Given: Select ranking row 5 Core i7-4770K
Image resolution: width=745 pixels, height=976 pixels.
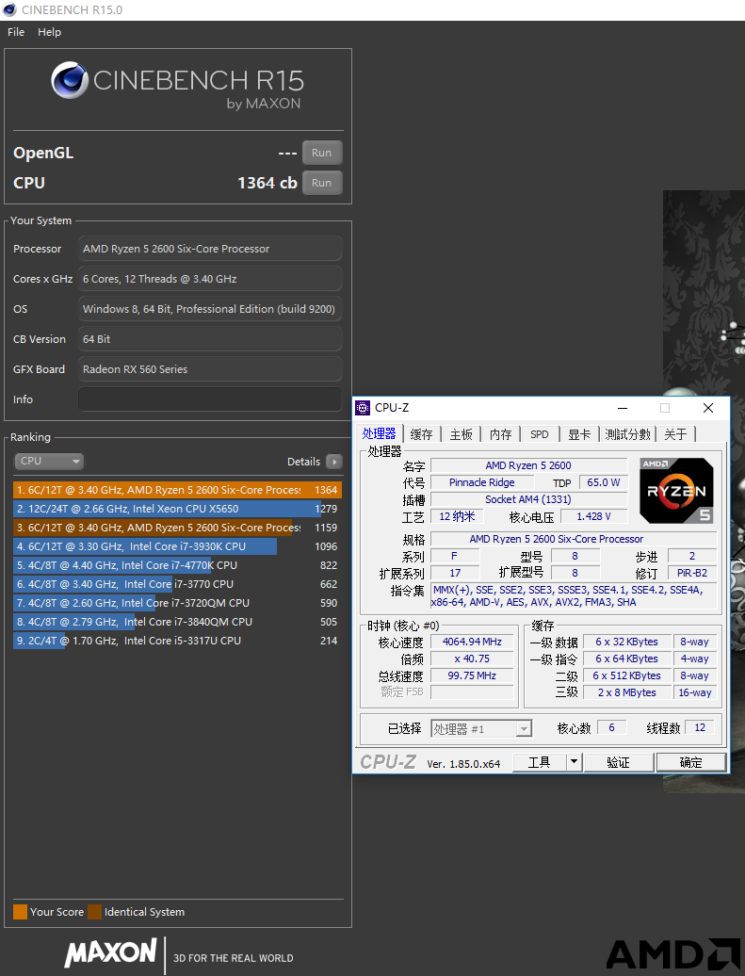Looking at the screenshot, I should pos(177,565).
